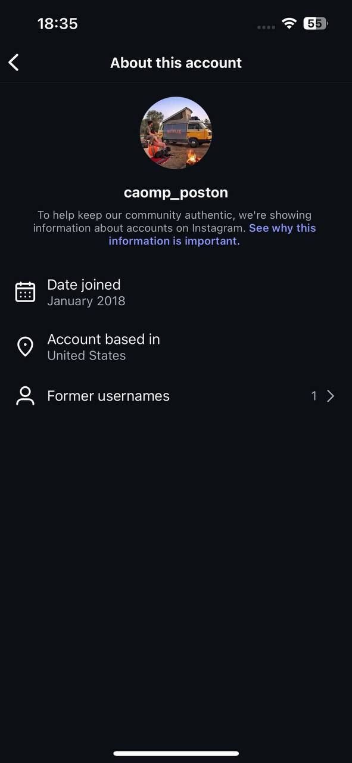This screenshot has width=352, height=763.
Task: Tap the former usernames count 1
Action: click(314, 396)
